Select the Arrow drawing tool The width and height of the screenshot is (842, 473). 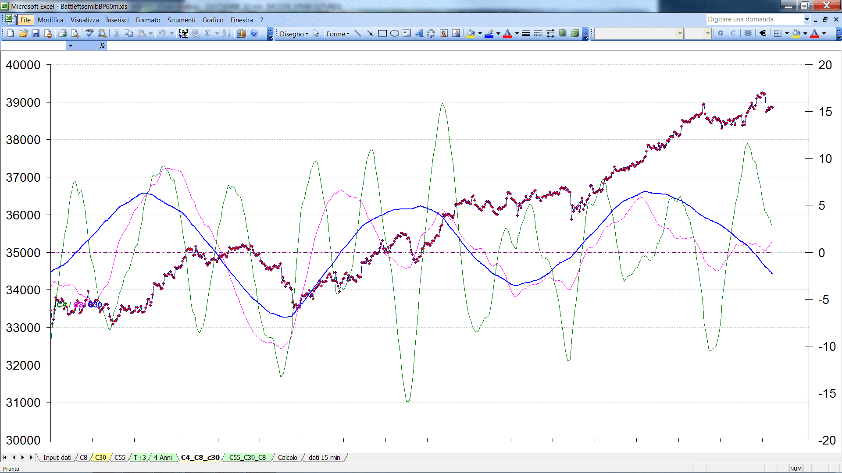370,33
